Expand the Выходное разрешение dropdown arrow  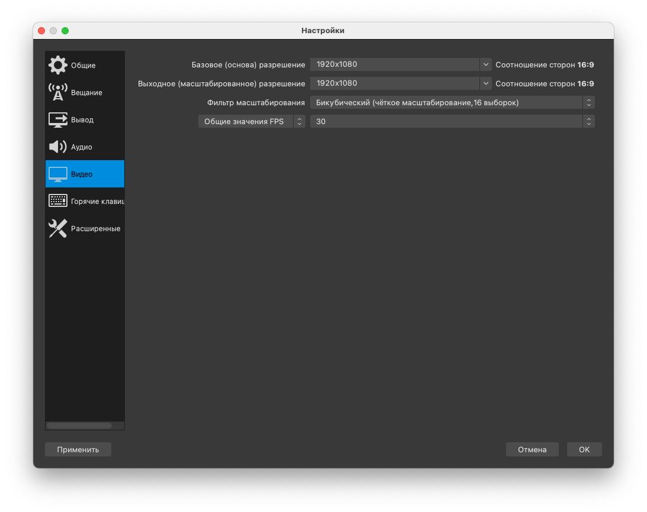(485, 83)
